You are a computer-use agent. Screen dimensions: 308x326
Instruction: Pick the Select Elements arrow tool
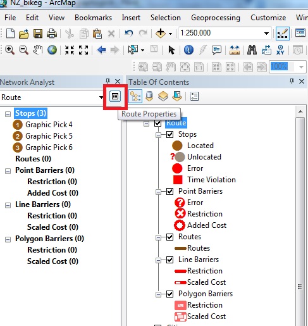pos(171,50)
